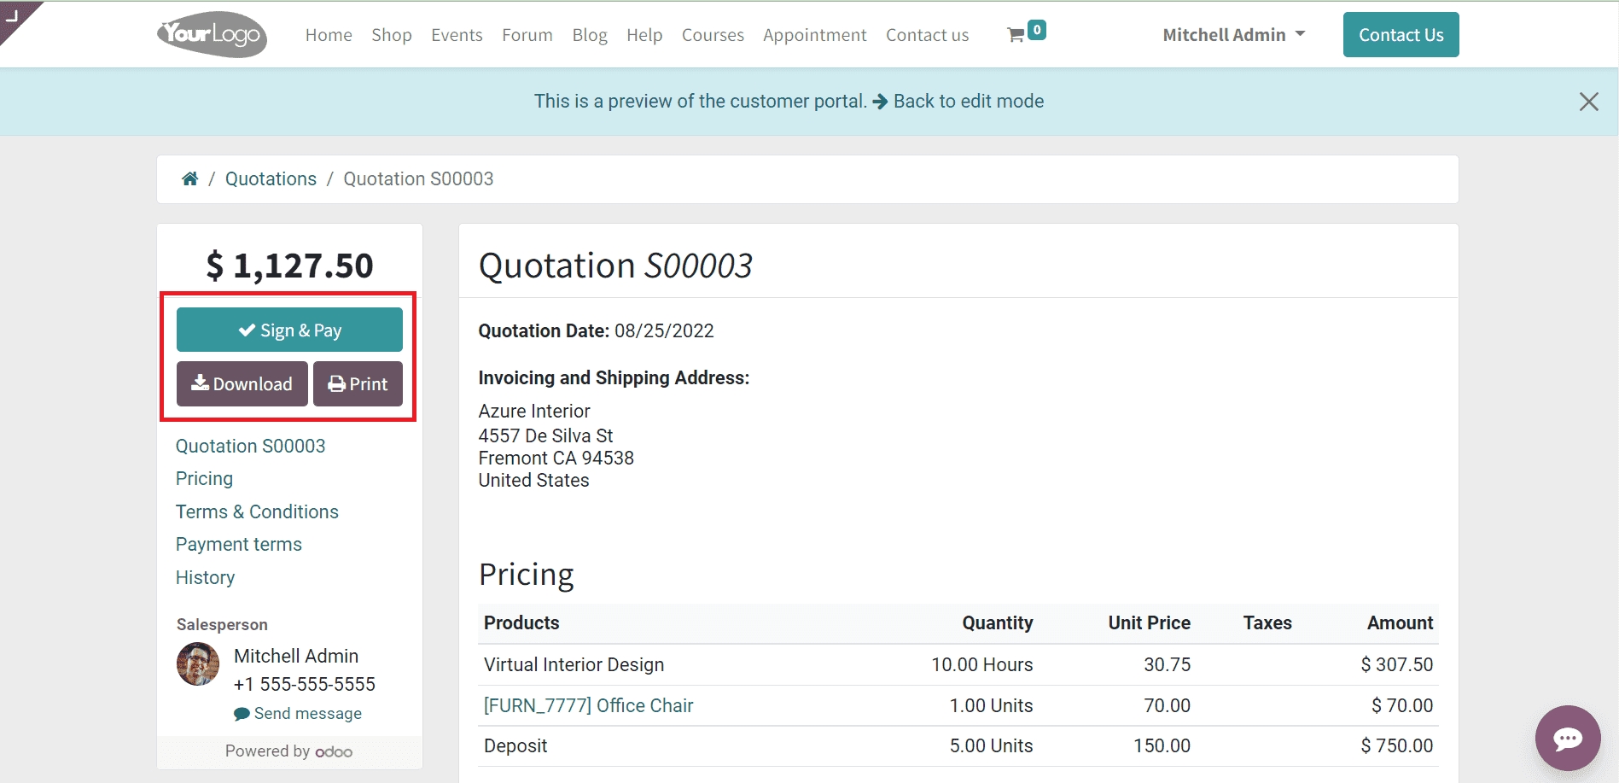Expand the Mitchell Admin user dropdown
Image resolution: width=1619 pixels, height=783 pixels.
(1233, 35)
